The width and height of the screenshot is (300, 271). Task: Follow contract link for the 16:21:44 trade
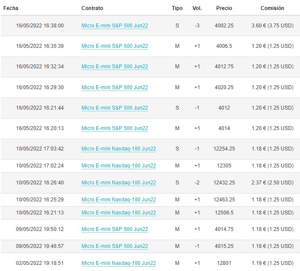[x=115, y=108]
